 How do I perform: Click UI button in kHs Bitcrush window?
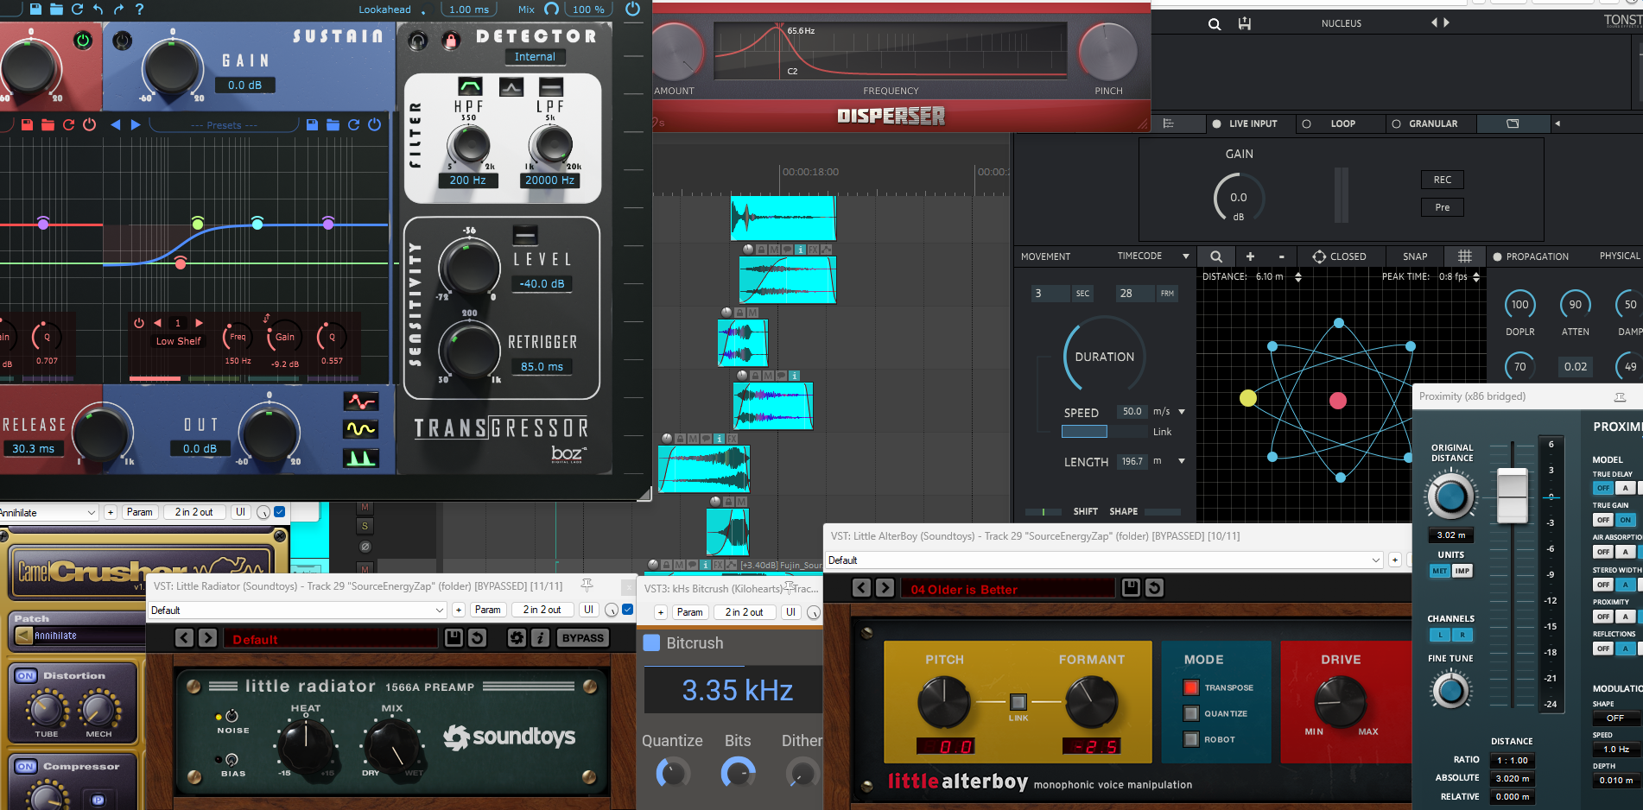click(790, 612)
